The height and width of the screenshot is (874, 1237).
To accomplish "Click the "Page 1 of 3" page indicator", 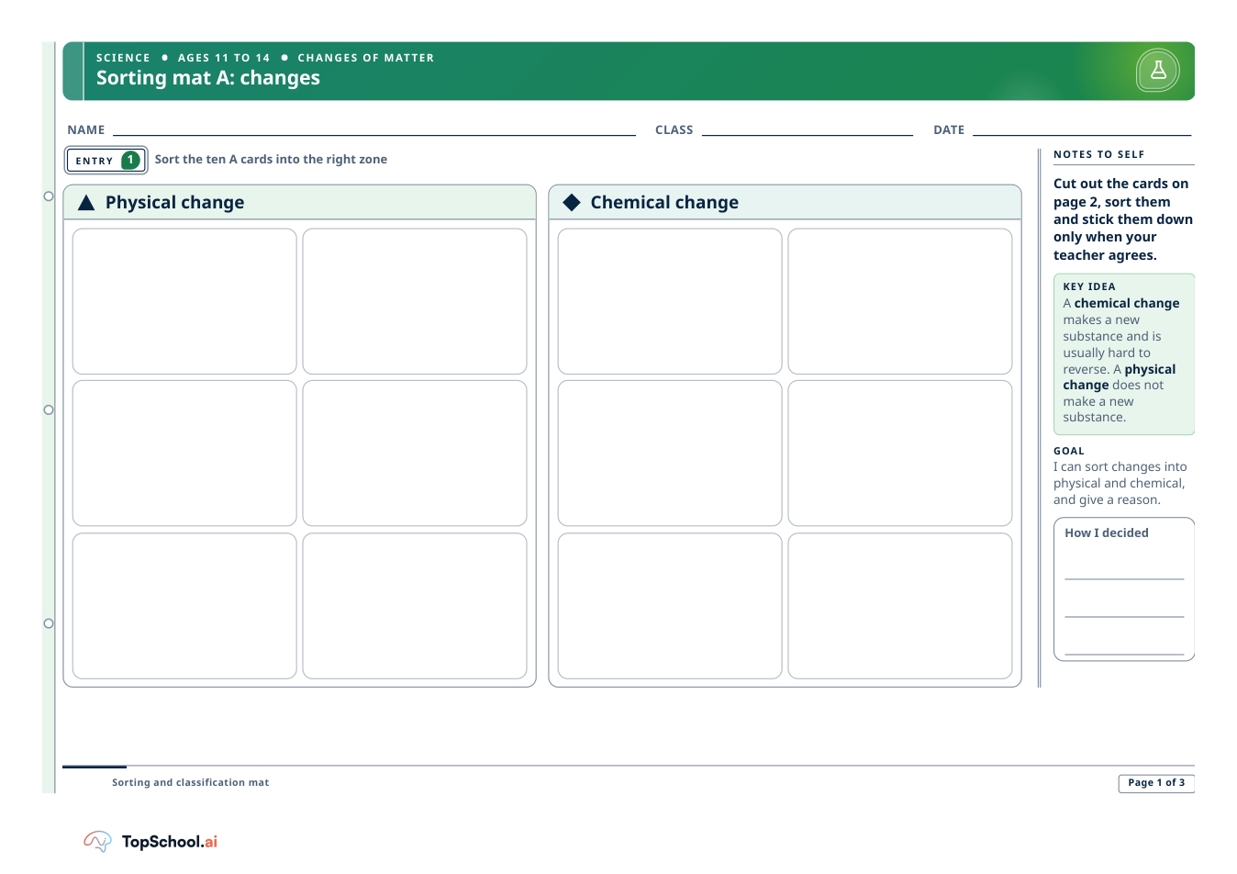I will pos(1156,783).
